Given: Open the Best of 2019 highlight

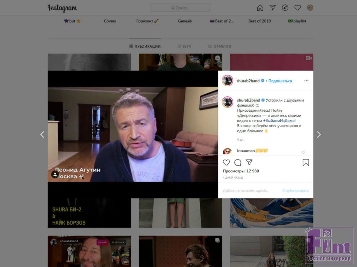Looking at the screenshot, I should click(x=259, y=21).
